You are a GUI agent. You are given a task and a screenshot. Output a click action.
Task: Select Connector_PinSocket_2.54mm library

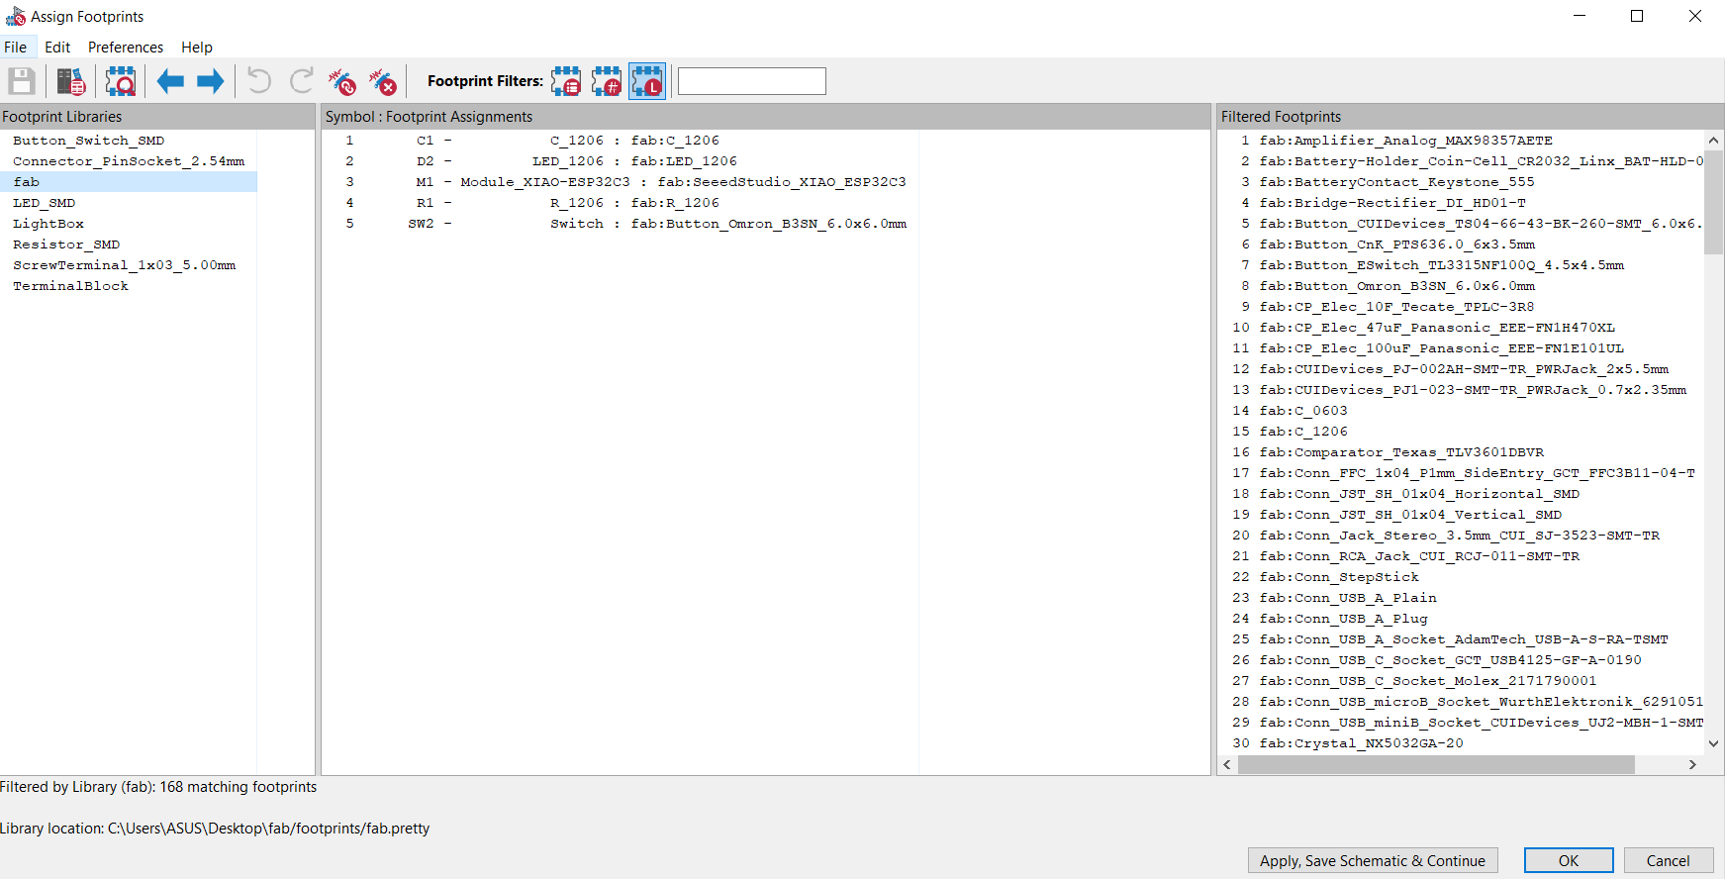click(x=129, y=161)
